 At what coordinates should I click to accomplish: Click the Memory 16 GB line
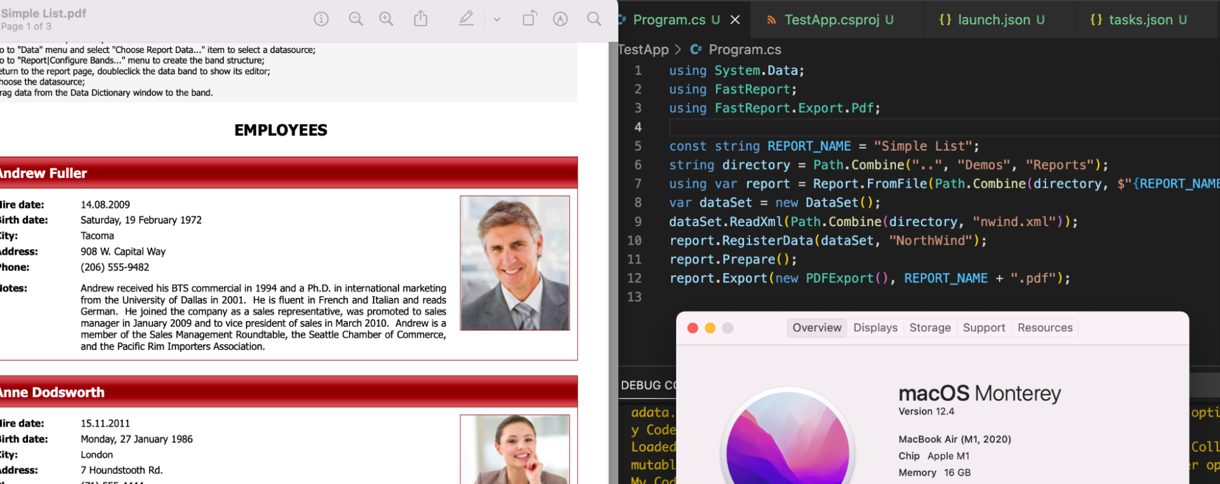(x=934, y=472)
